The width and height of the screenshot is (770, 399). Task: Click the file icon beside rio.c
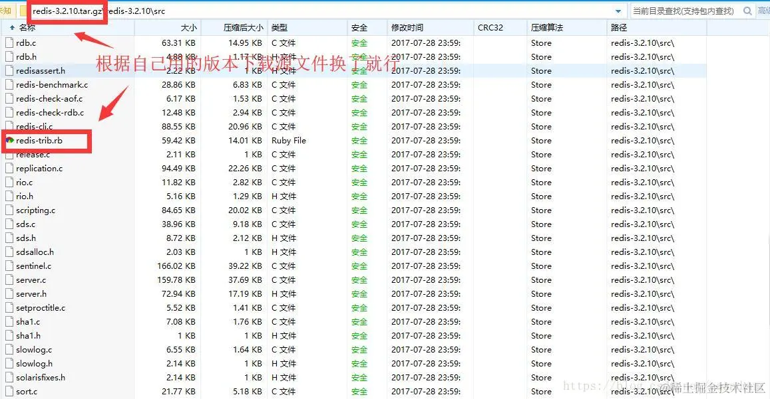coord(9,182)
